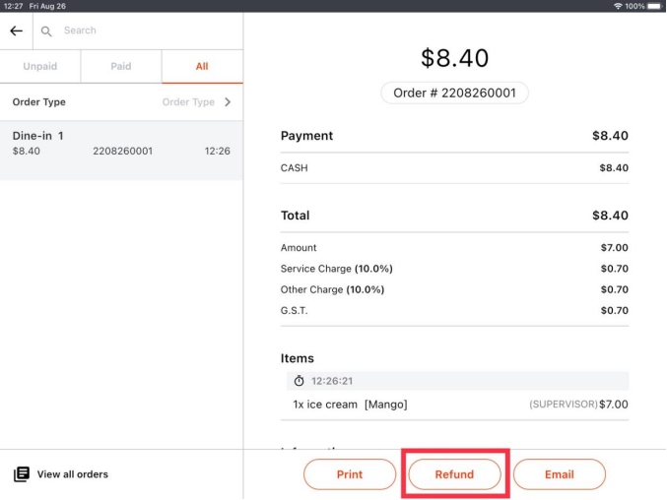Screen dimensions: 667x500
Task: Tap the battery icon in status bar
Action: [654, 6]
